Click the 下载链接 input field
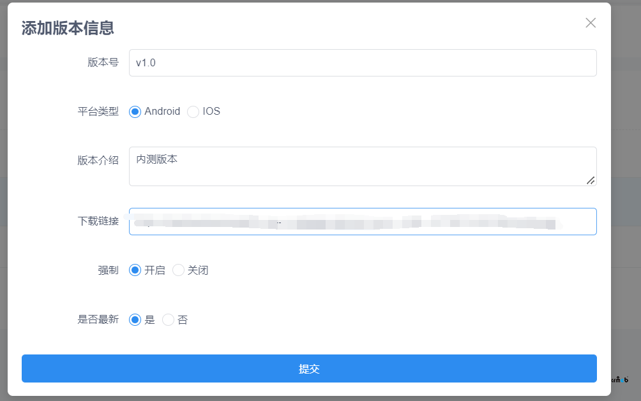The width and height of the screenshot is (641, 401). click(363, 221)
